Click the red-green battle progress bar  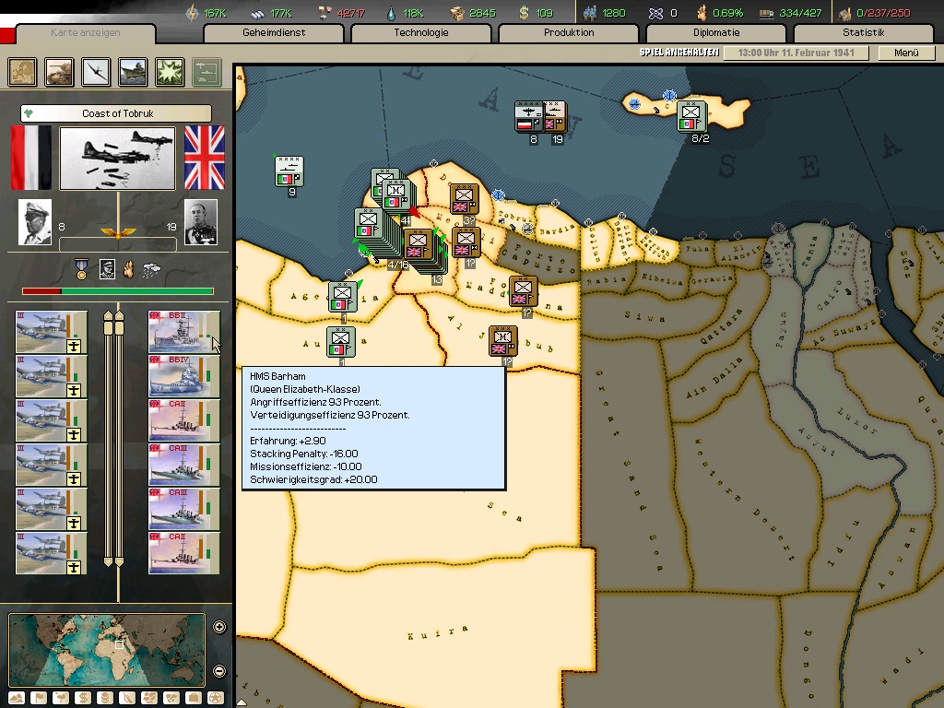[x=118, y=291]
